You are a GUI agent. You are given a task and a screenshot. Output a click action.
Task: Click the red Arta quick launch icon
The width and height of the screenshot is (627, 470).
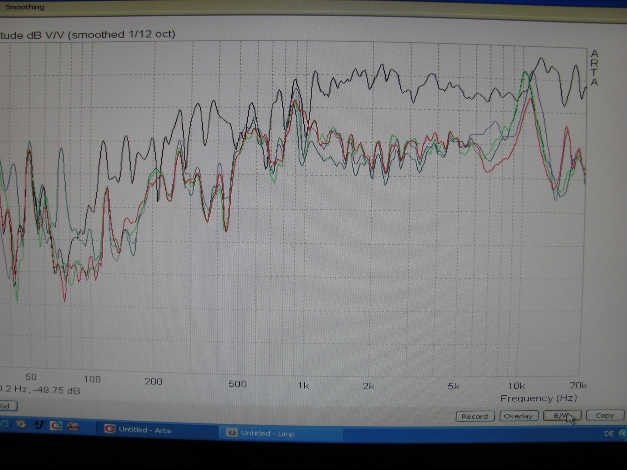tap(56, 426)
